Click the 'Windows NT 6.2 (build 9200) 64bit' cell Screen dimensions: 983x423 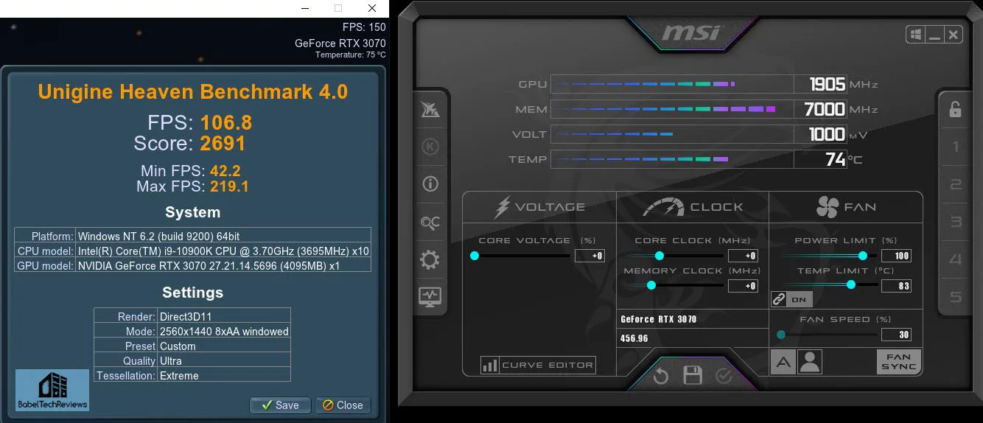point(223,236)
